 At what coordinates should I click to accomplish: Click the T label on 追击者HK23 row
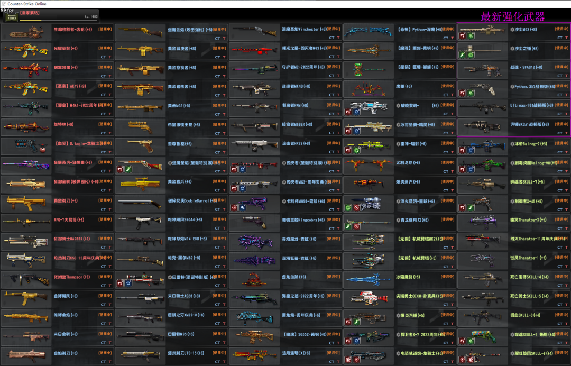click(x=338, y=152)
